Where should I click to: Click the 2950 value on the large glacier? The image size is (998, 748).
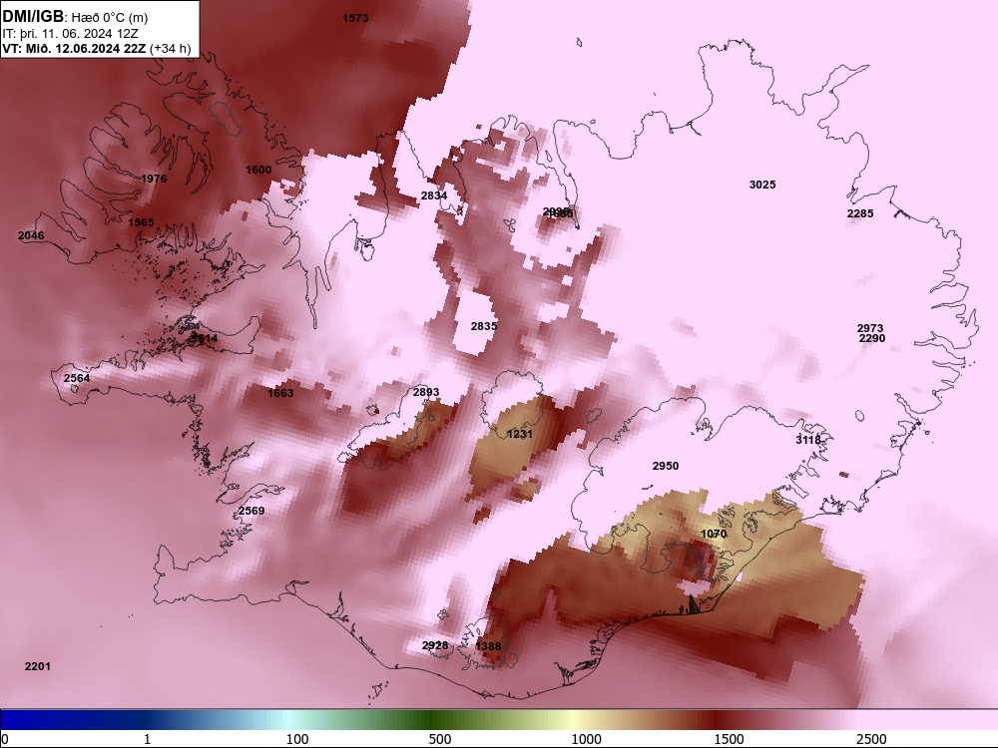666,466
